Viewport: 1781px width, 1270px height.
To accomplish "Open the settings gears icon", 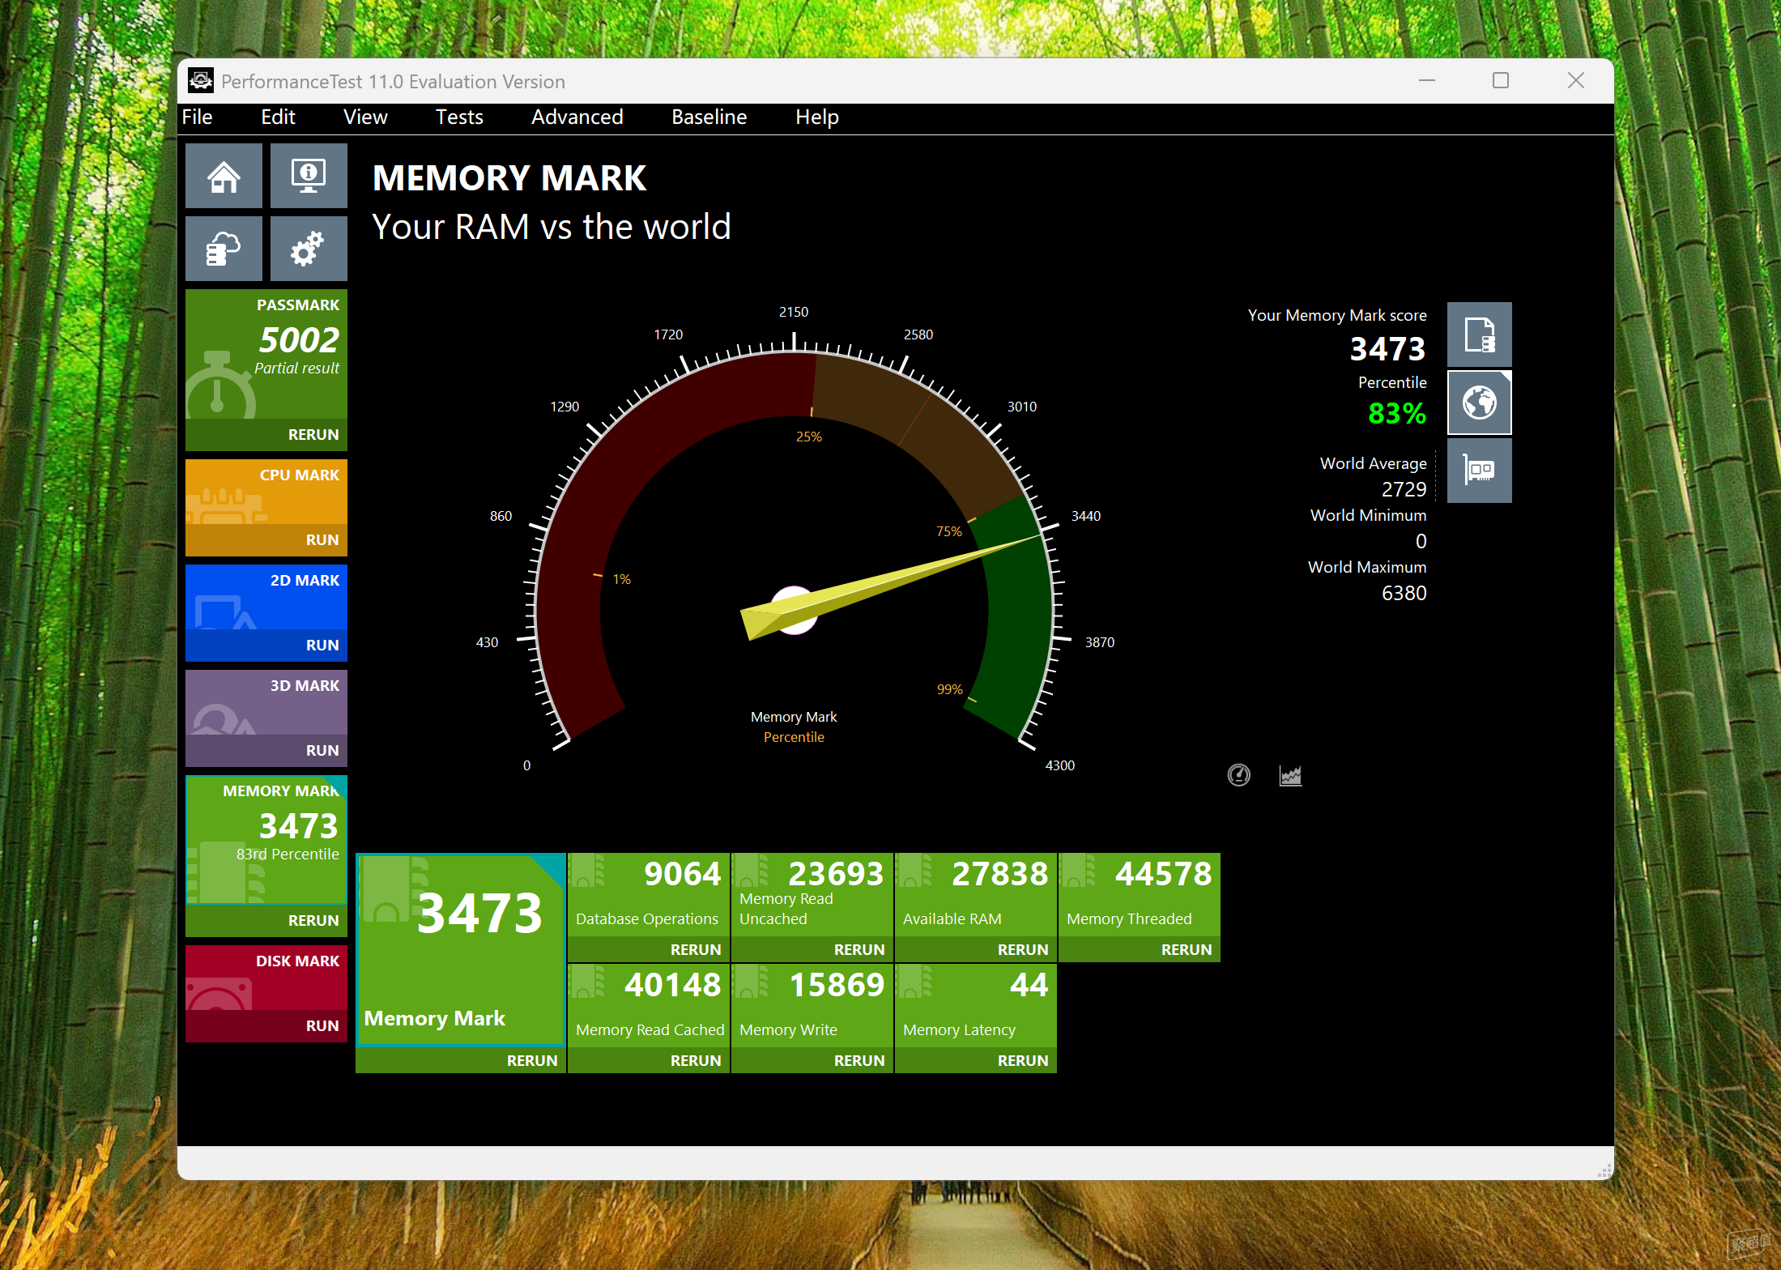I will coord(308,249).
